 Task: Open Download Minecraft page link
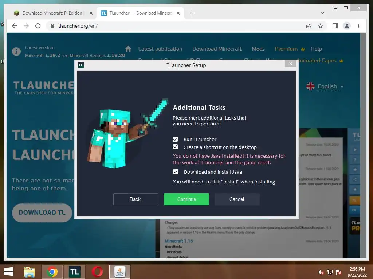(217, 49)
